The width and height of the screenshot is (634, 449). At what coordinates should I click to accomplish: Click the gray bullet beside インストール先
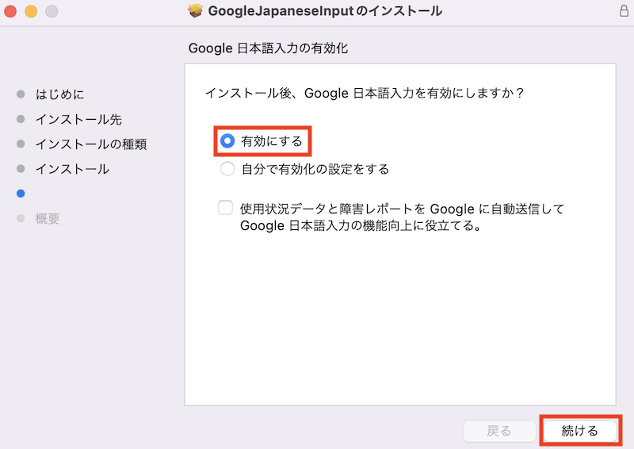tap(21, 119)
